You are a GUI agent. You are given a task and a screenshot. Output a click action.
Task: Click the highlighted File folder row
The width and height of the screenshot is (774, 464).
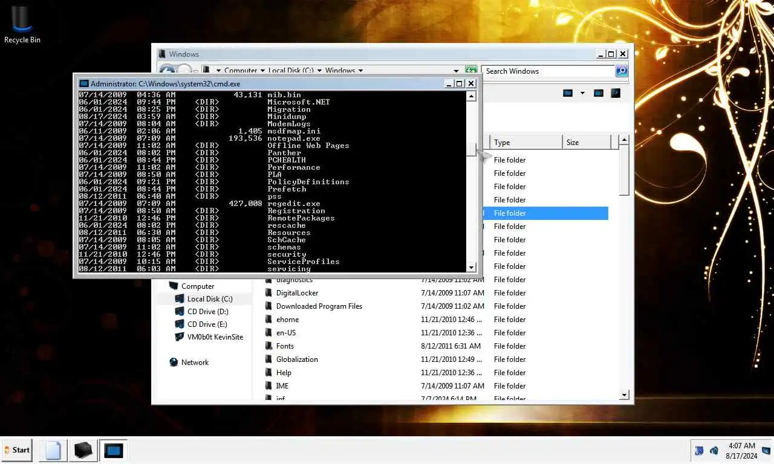pyautogui.click(x=544, y=213)
